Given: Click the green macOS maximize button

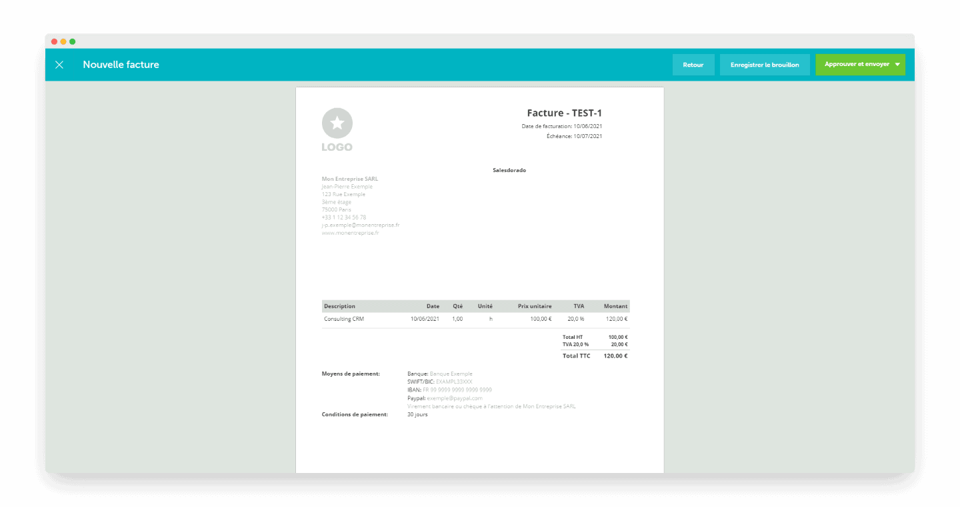Looking at the screenshot, I should click(72, 41).
